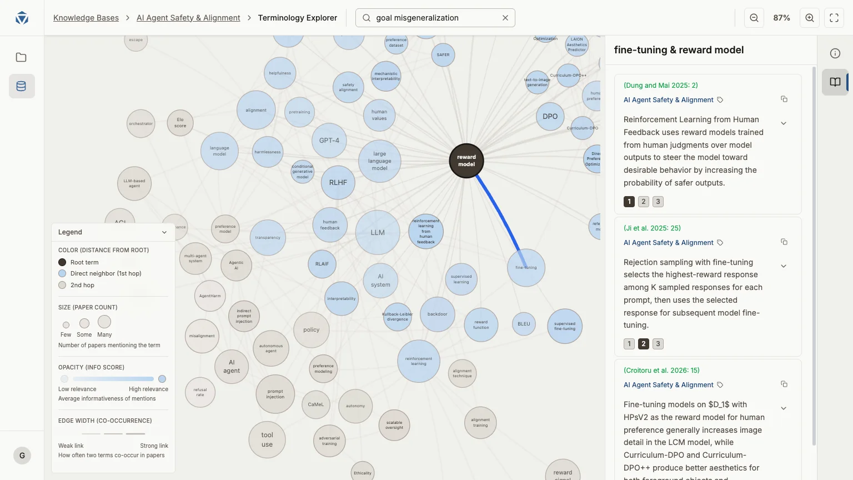
Task: Select the SAFER node
Action: (x=443, y=54)
